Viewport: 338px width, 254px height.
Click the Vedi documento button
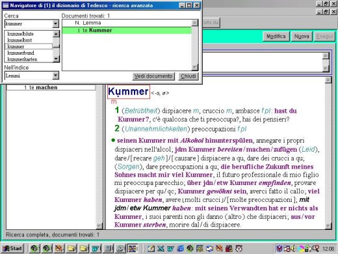(x=153, y=76)
